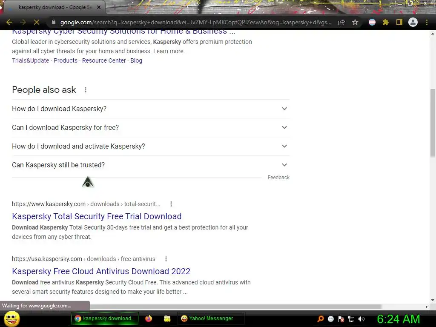The width and height of the screenshot is (436, 327).
Task: Switch to Chrome kaspersky download taskbar item
Action: (x=105, y=318)
